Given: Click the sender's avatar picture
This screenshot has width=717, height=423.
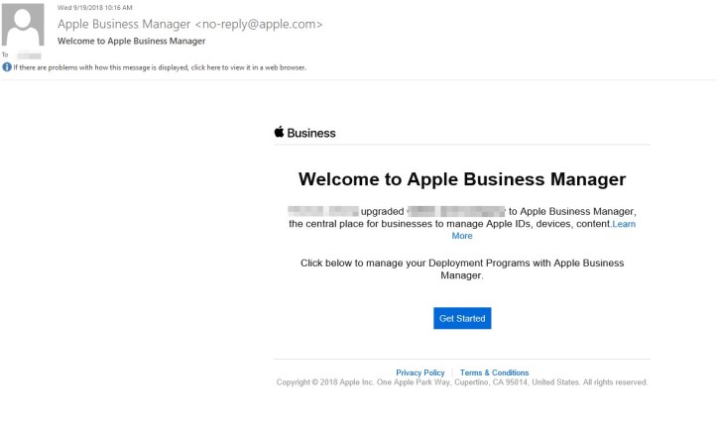Looking at the screenshot, I should click(24, 25).
